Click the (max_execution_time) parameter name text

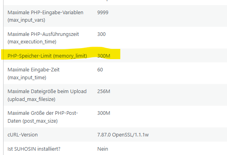pyautogui.click(x=32, y=42)
